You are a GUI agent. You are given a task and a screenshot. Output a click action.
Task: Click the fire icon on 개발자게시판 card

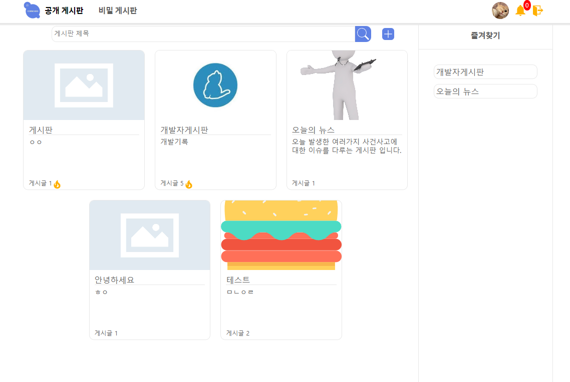[189, 183]
